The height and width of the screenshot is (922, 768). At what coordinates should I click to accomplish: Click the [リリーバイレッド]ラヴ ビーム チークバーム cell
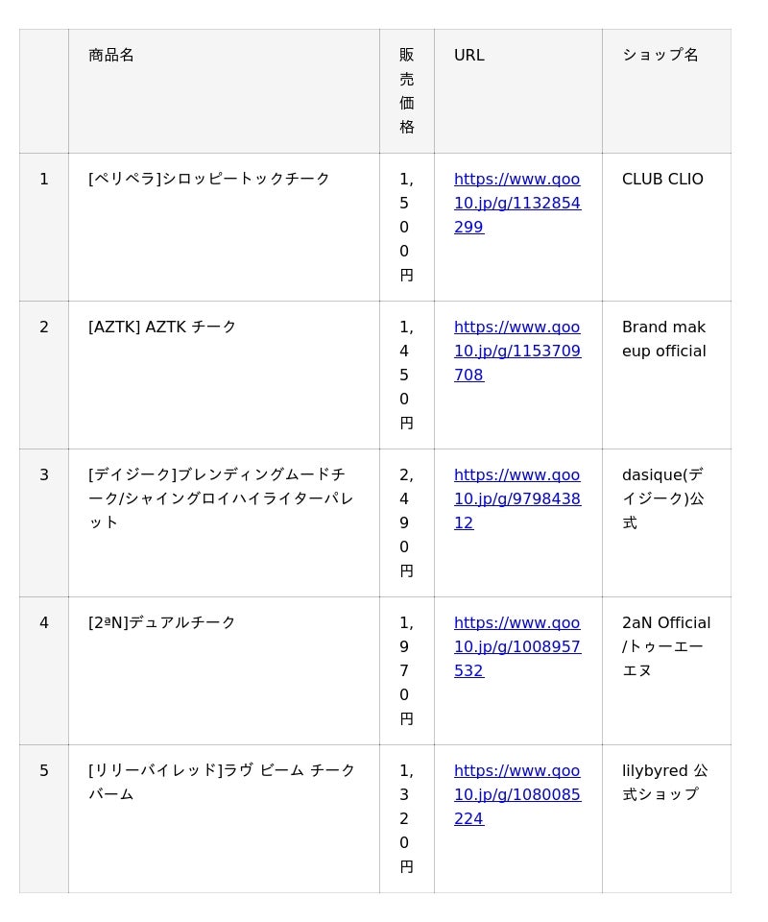click(x=222, y=782)
